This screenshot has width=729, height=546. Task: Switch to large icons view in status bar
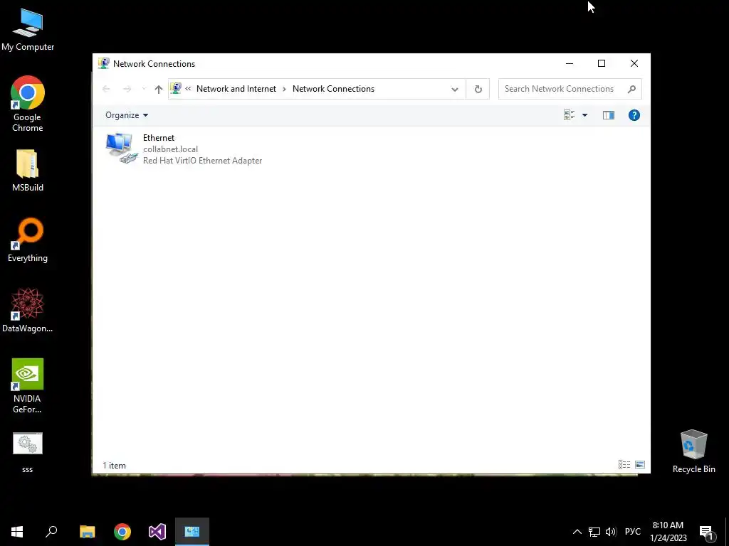[x=640, y=465]
